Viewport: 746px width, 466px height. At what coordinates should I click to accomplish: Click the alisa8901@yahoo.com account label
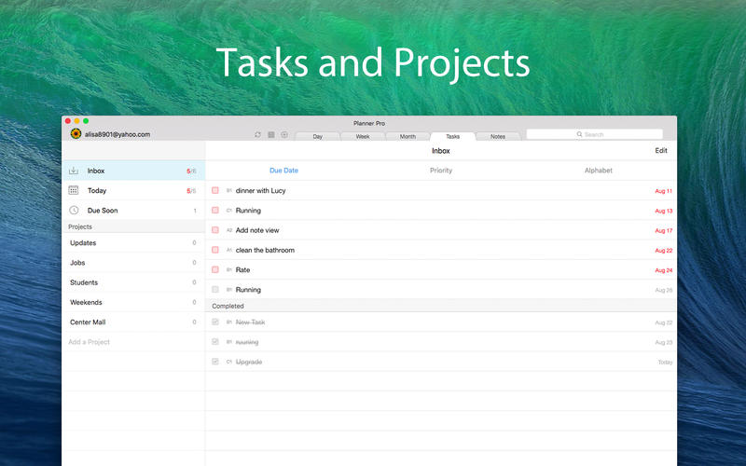pos(117,134)
